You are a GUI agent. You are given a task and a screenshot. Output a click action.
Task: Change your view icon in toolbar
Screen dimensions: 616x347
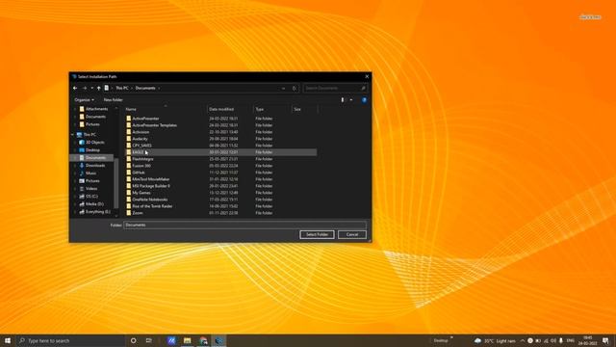tap(343, 100)
